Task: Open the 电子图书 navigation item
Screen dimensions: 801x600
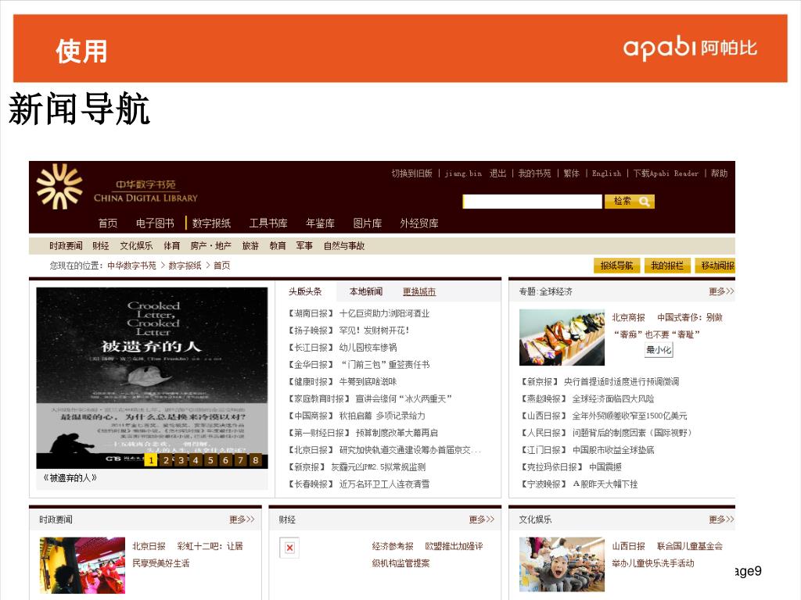Action: pos(156,223)
